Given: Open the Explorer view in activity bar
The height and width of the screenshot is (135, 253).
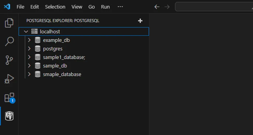Looking at the screenshot, I should [x=9, y=23].
